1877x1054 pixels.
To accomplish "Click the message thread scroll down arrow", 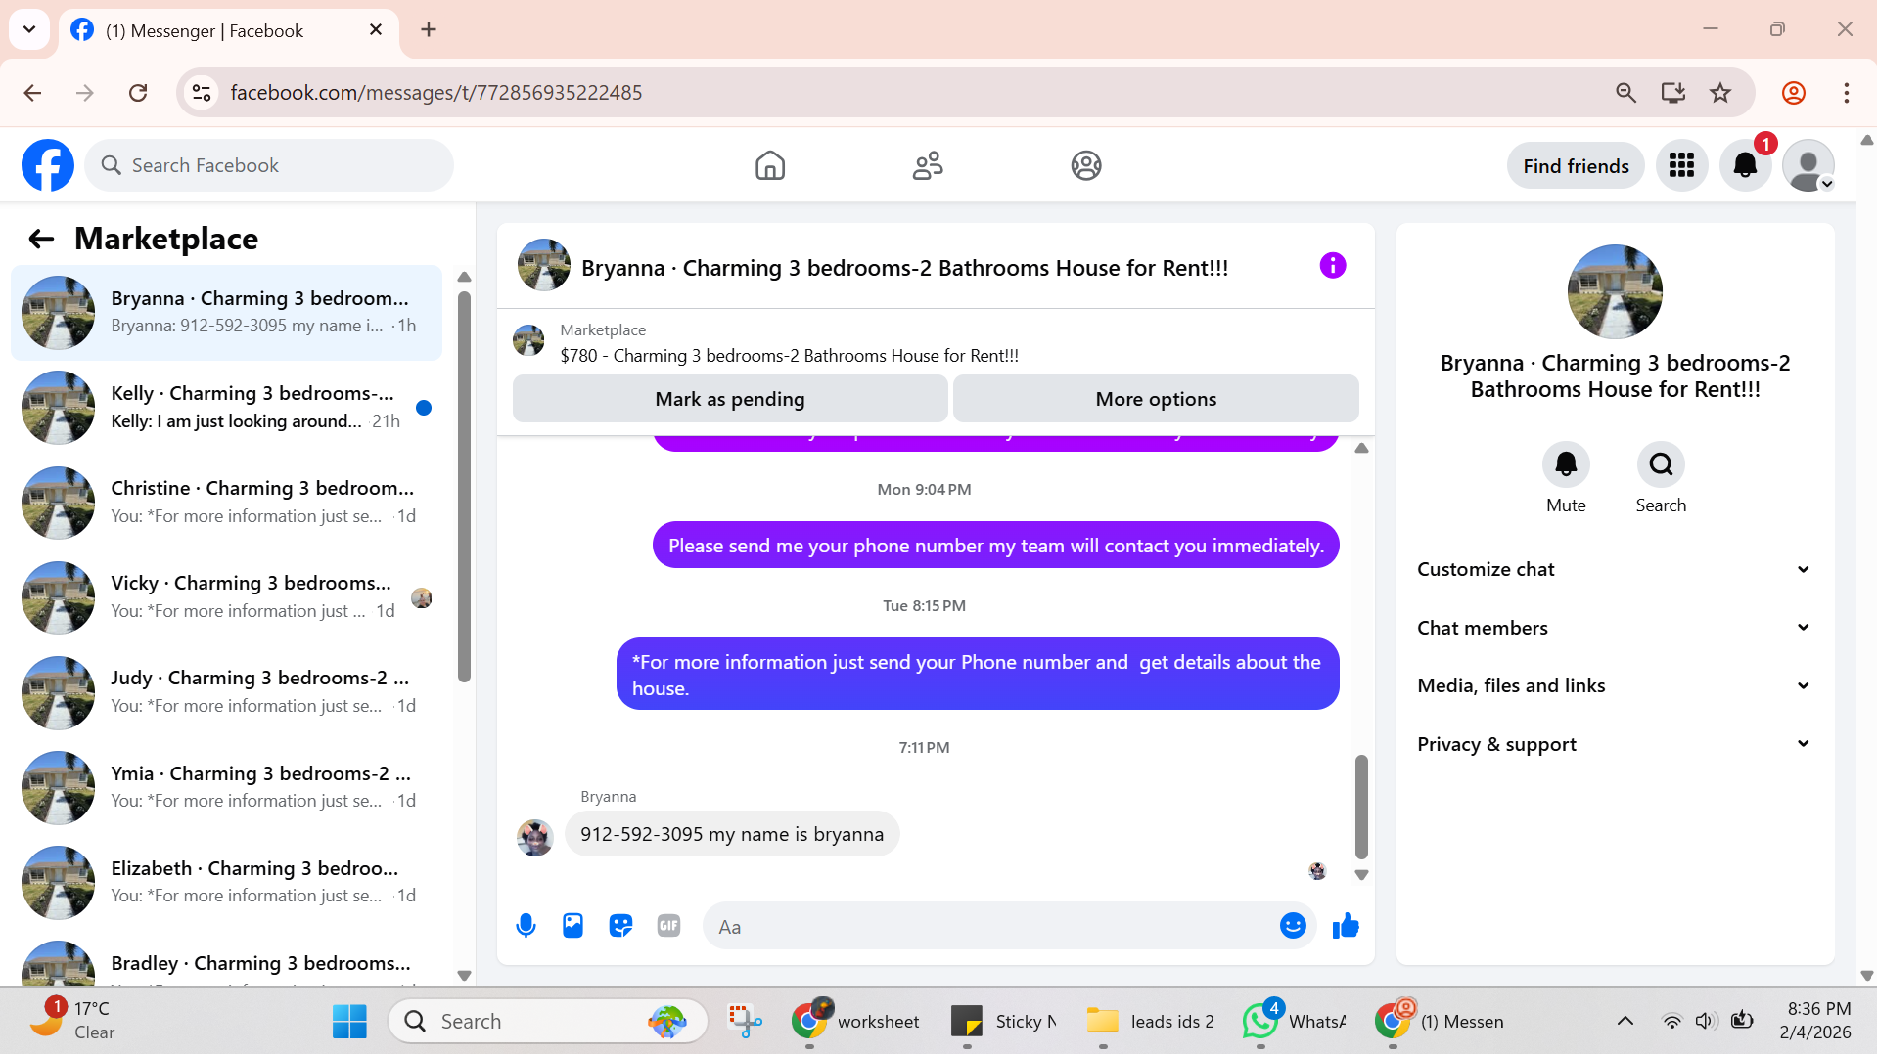I will [1361, 875].
